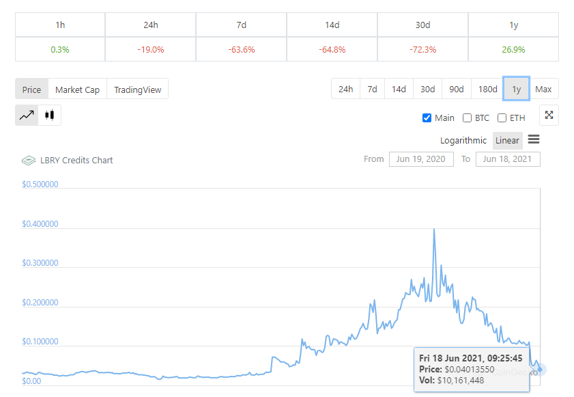
Task: Click the $0.200000 axis label
Action: tap(40, 303)
